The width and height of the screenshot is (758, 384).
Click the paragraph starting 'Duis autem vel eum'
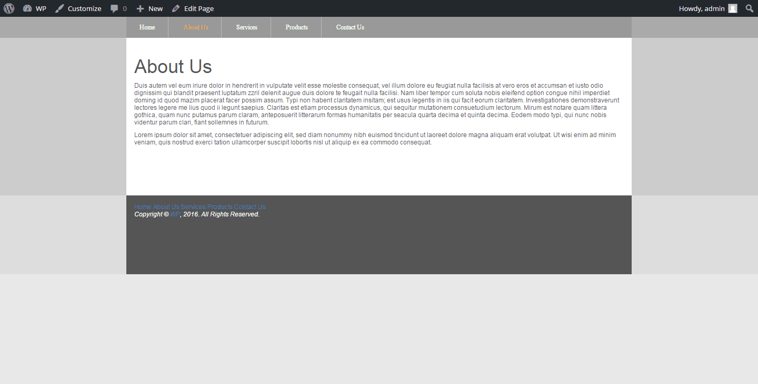pyautogui.click(x=377, y=104)
